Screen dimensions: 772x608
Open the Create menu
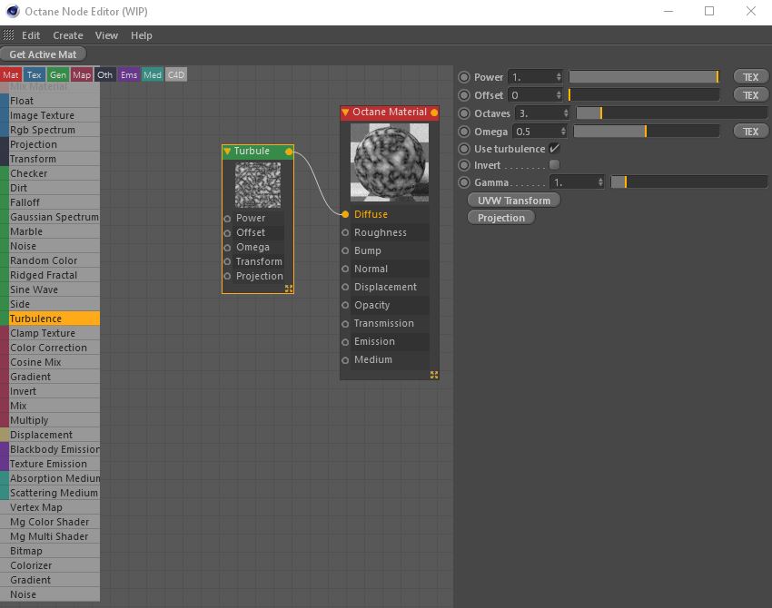67,35
